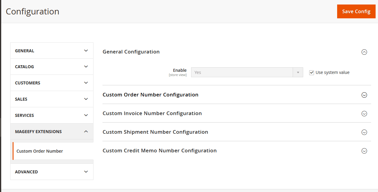Click the up chevron beside MAGEEFY EXTENSIONS
The height and width of the screenshot is (192, 378).
point(86,132)
